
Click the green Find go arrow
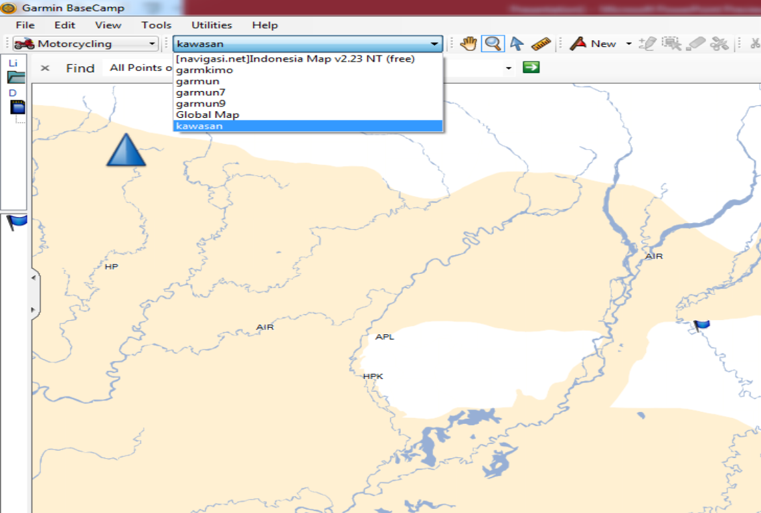[x=531, y=67]
